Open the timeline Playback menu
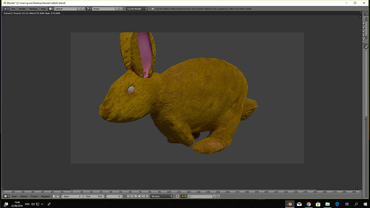Viewport: 370px width, 208px height. (45, 196)
